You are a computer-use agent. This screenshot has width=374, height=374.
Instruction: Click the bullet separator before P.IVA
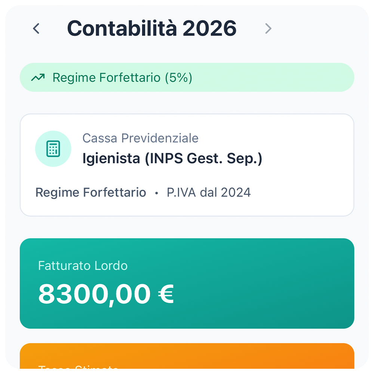[157, 193]
